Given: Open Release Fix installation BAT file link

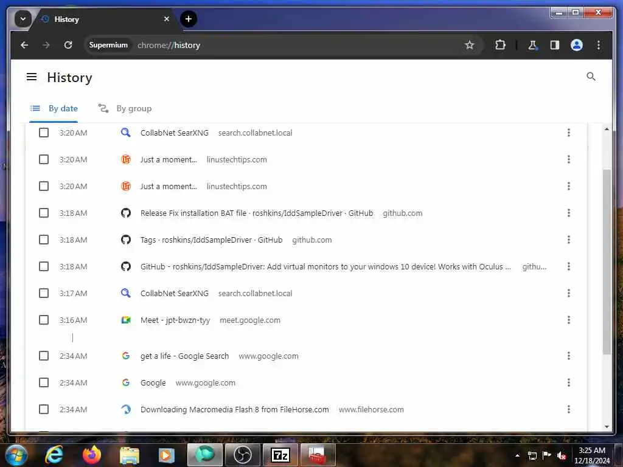Looking at the screenshot, I should [257, 213].
